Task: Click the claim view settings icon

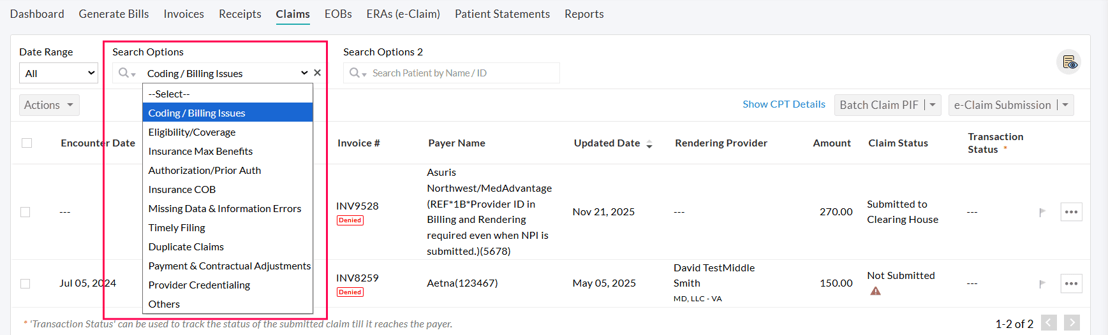Action: [x=1068, y=62]
